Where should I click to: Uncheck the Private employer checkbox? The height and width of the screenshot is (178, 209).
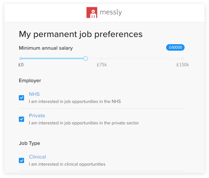click(x=21, y=119)
